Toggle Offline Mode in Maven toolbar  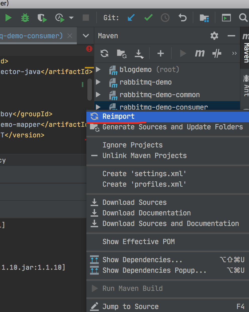(x=217, y=53)
